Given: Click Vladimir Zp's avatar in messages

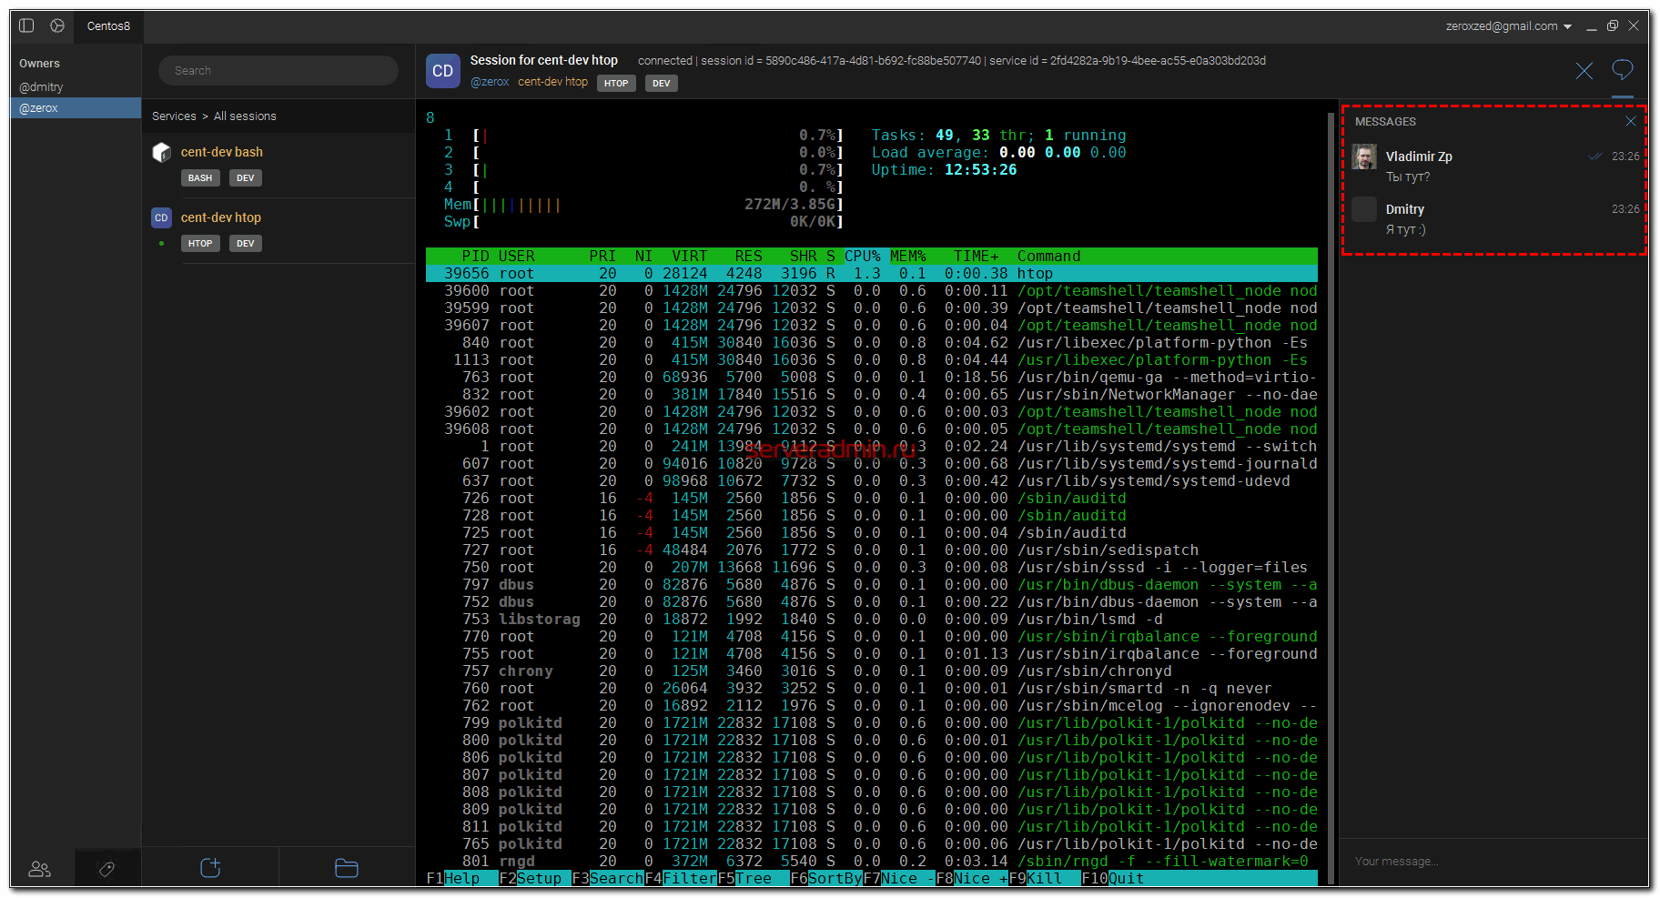Looking at the screenshot, I should pyautogui.click(x=1363, y=156).
